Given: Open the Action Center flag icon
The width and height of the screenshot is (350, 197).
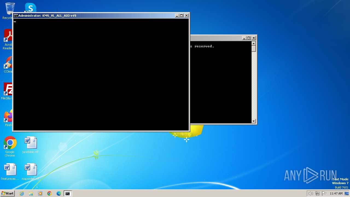Looking at the screenshot, I should [x=324, y=193].
